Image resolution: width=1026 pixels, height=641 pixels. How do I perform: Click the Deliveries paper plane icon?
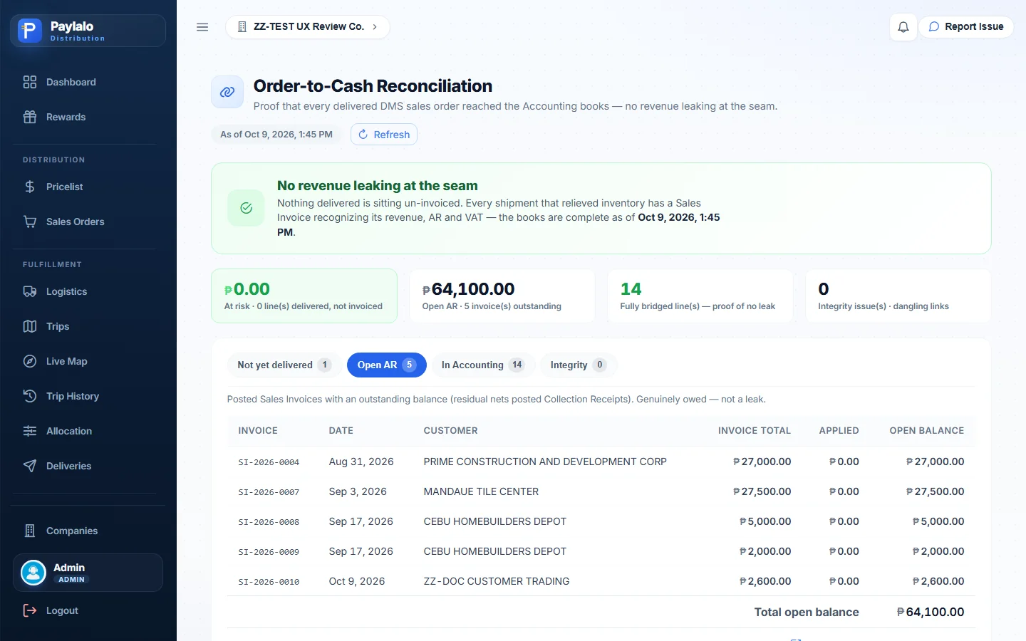click(30, 466)
